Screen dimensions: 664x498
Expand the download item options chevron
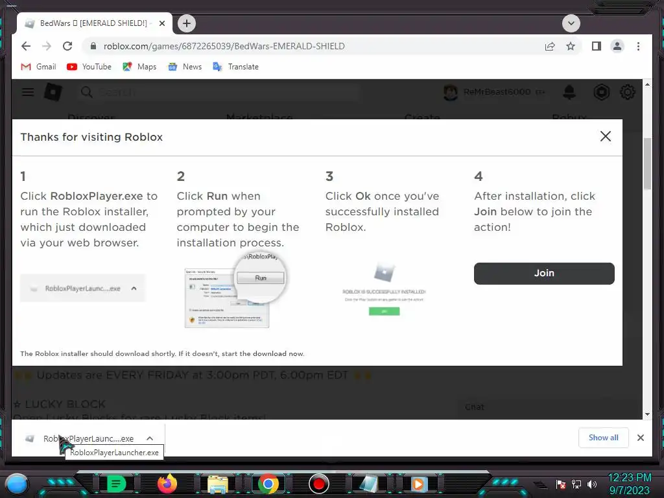point(150,438)
